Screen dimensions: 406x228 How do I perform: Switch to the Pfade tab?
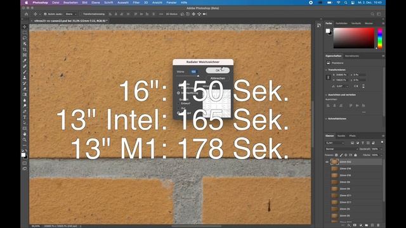pyautogui.click(x=353, y=136)
